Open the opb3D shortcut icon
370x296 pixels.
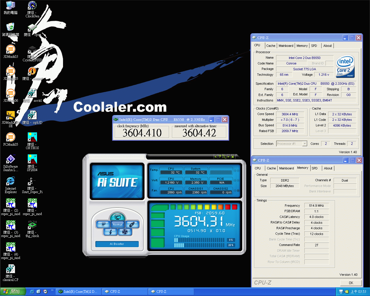pyautogui.click(x=32, y=118)
